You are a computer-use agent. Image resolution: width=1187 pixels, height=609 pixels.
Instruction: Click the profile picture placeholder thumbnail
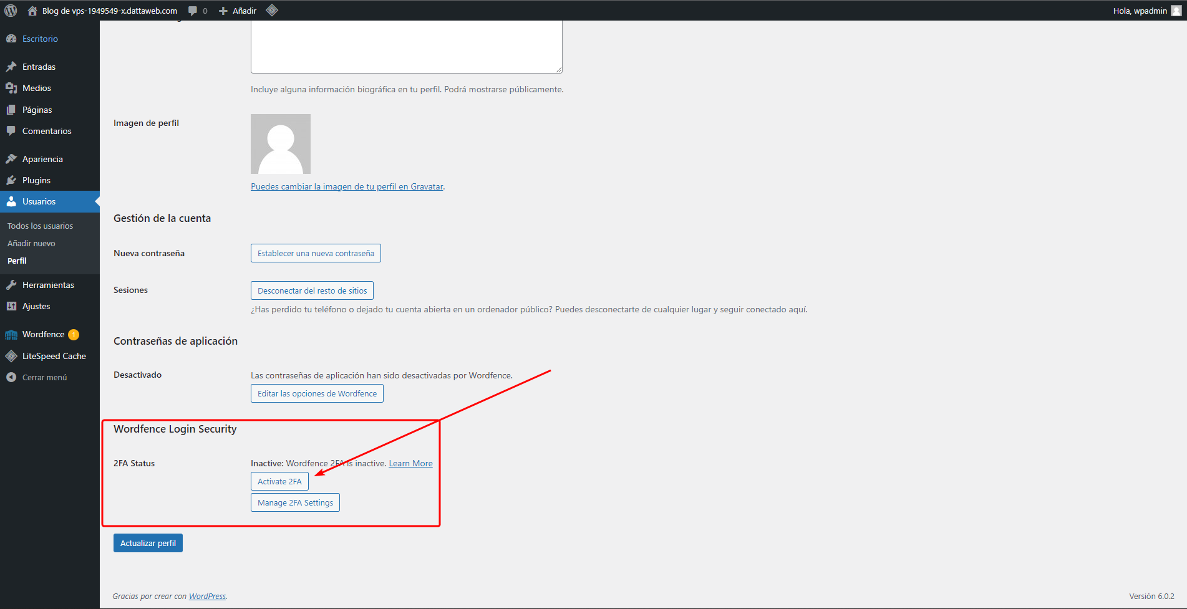pos(281,144)
